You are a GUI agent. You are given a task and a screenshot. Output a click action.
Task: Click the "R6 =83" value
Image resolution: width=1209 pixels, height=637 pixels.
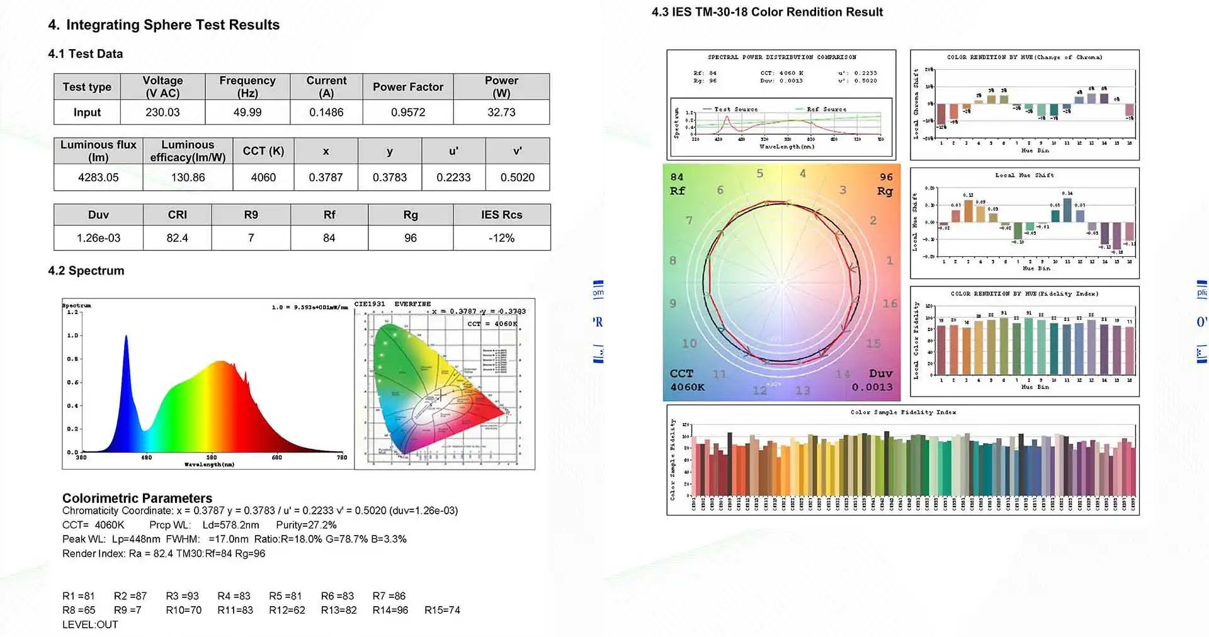point(338,596)
